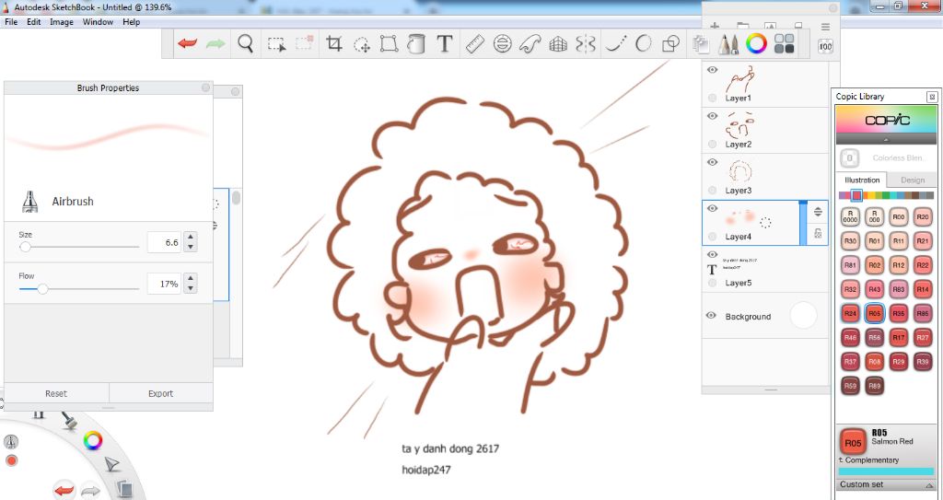
Task: Enable the Perspective guide tool
Action: pyautogui.click(x=558, y=44)
